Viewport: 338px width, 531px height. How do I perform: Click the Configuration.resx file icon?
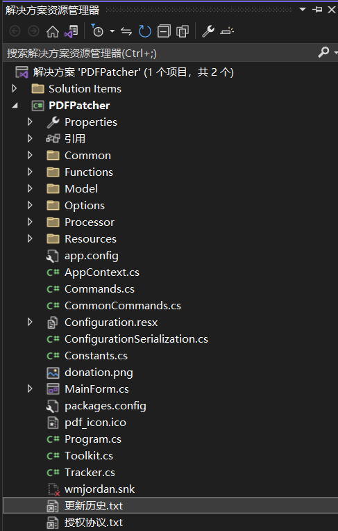coord(53,322)
